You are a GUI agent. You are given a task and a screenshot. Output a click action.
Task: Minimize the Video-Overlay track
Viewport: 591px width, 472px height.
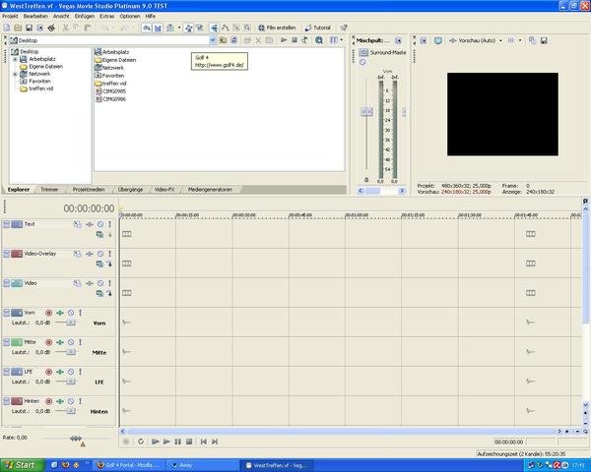(x=7, y=254)
